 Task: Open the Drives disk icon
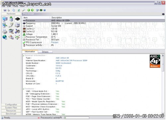pos(18,25)
